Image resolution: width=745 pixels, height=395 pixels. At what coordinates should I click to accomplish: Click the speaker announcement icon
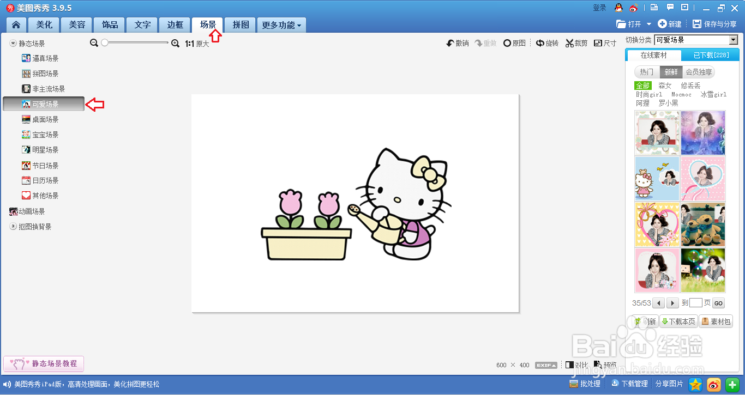point(8,384)
